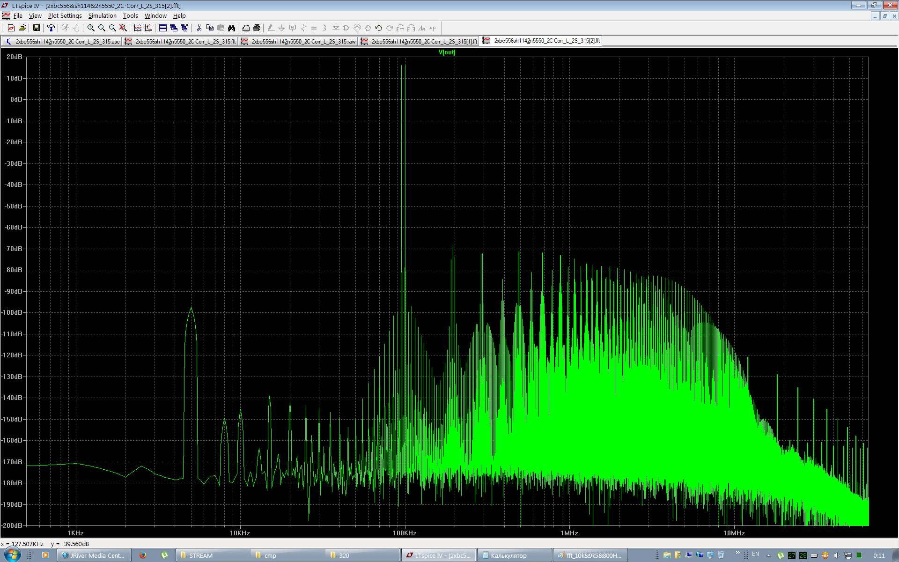Click the 100KHz frequency axis label
The height and width of the screenshot is (562, 899).
click(405, 533)
